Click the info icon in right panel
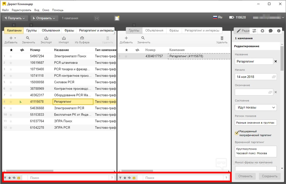The height and width of the screenshot is (184, 286). 279,31
